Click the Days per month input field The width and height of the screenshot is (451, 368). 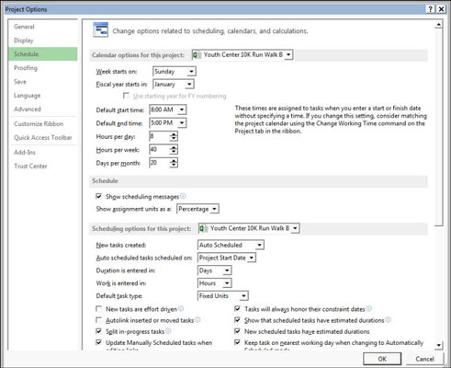point(159,163)
